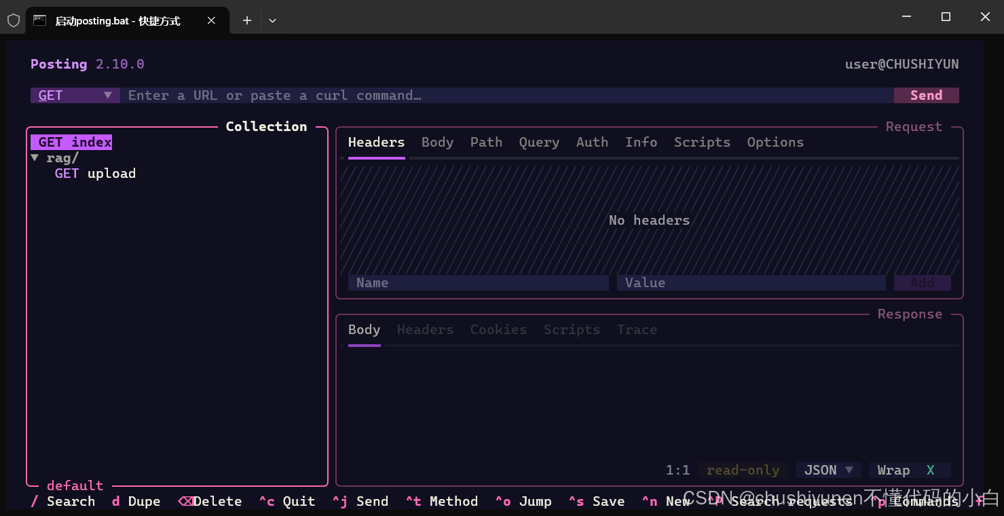Click the Quit shortcut in footer
This screenshot has width=1004, height=516.
point(286,501)
